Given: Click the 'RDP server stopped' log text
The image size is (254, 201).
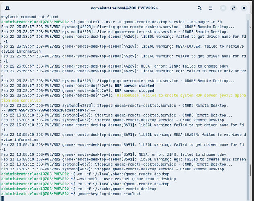Looking at the screenshot, I should tap(134, 90).
